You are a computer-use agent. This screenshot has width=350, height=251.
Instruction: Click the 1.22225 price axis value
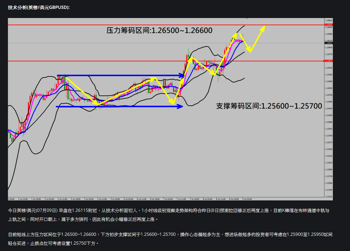coord(329,197)
